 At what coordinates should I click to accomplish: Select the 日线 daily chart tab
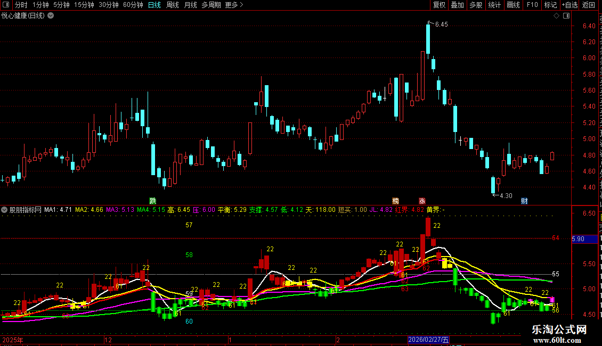[154, 5]
